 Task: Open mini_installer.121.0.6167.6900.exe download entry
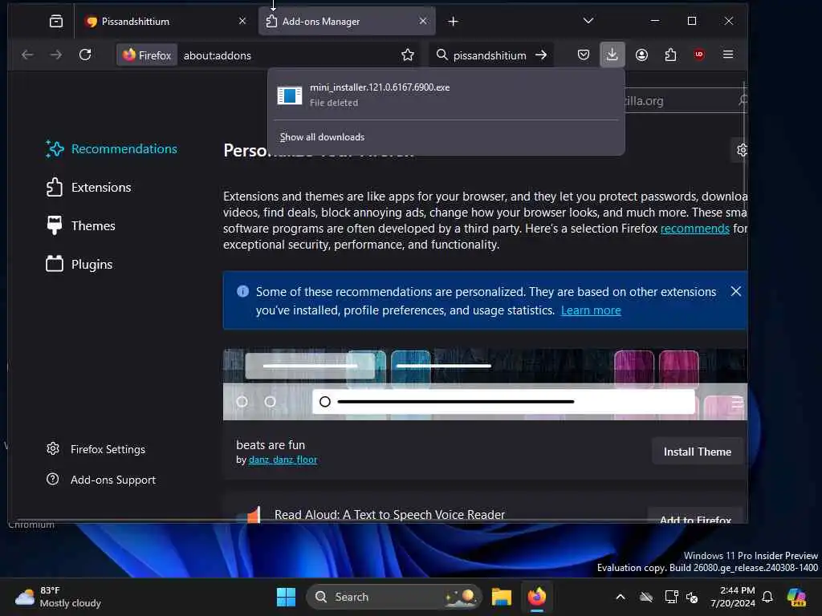[x=446, y=95]
